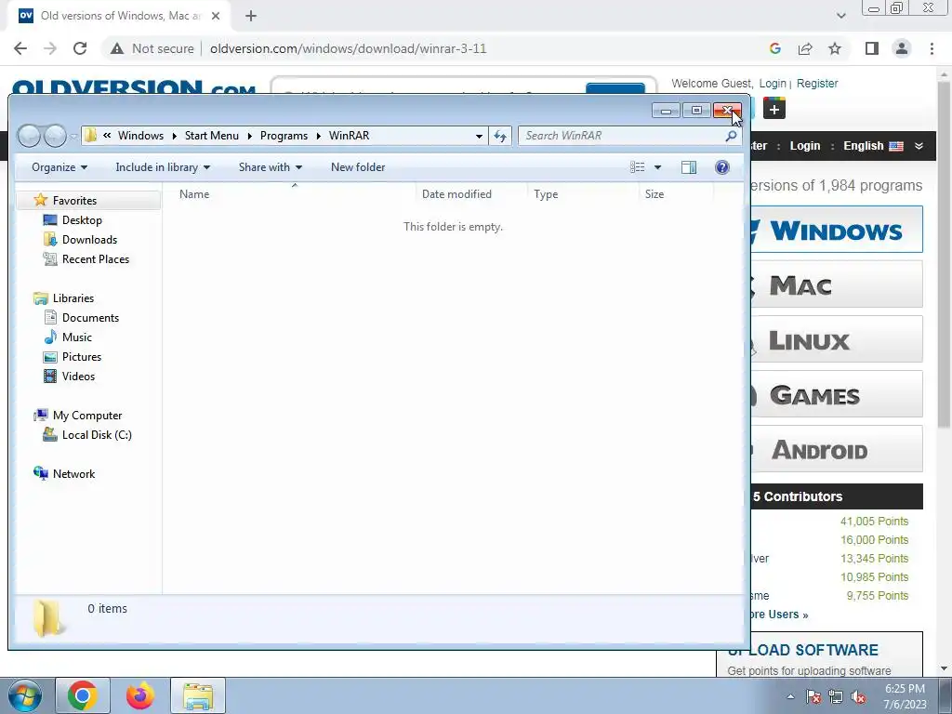Image resolution: width=952 pixels, height=714 pixels.
Task: Select My Computer in navigation pane
Action: click(x=86, y=416)
